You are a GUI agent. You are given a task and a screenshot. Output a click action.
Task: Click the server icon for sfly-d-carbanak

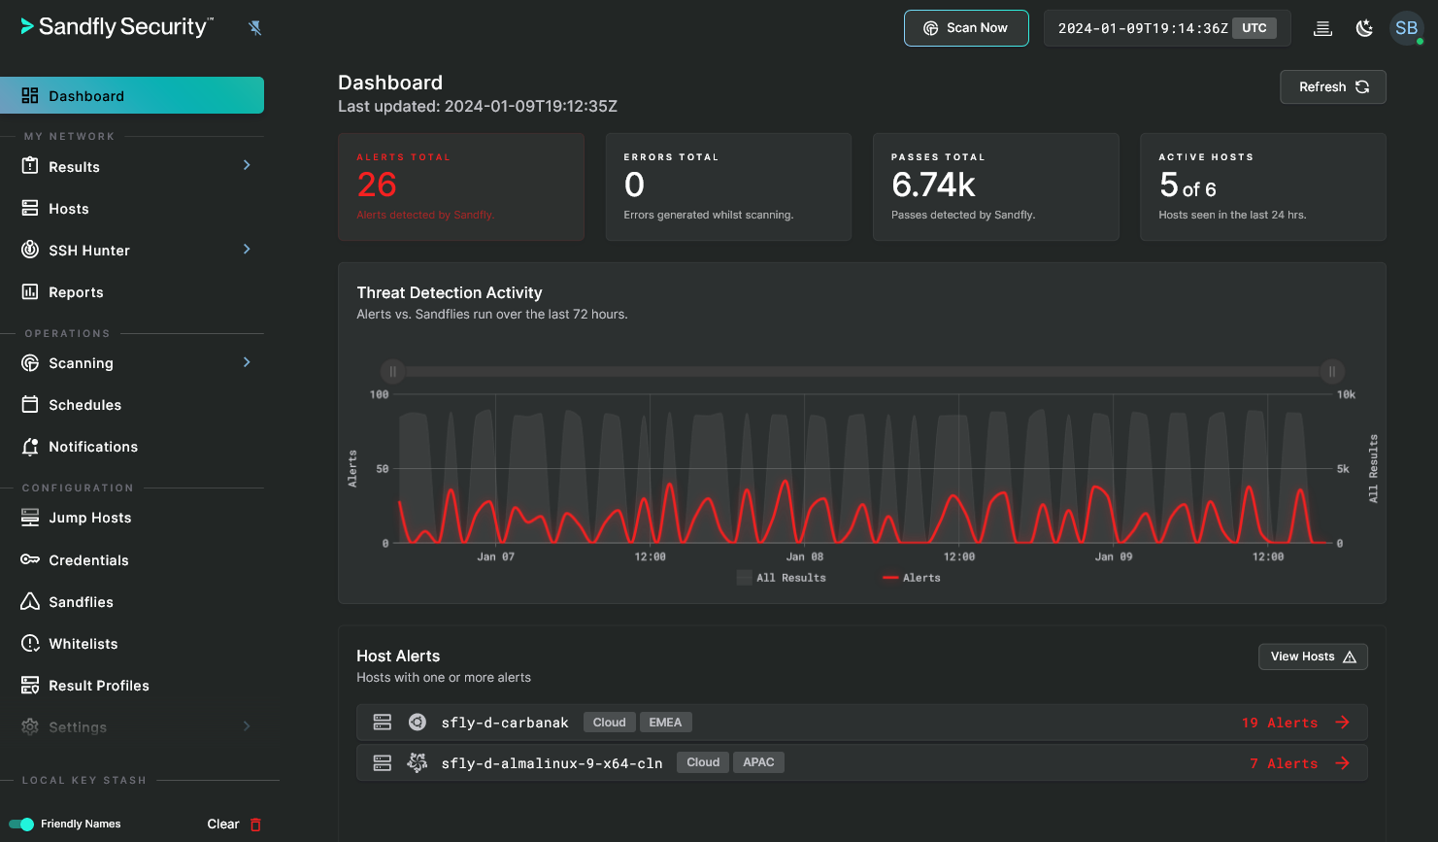(383, 723)
